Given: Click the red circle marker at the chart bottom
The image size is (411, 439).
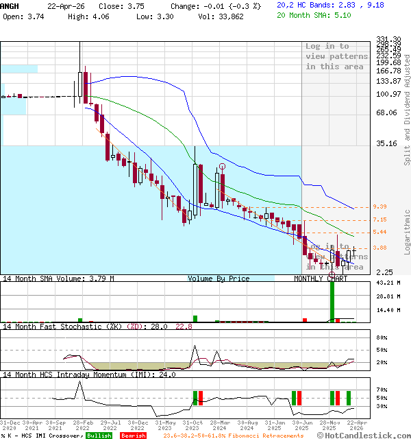Looking at the screenshot, I should tap(332, 274).
